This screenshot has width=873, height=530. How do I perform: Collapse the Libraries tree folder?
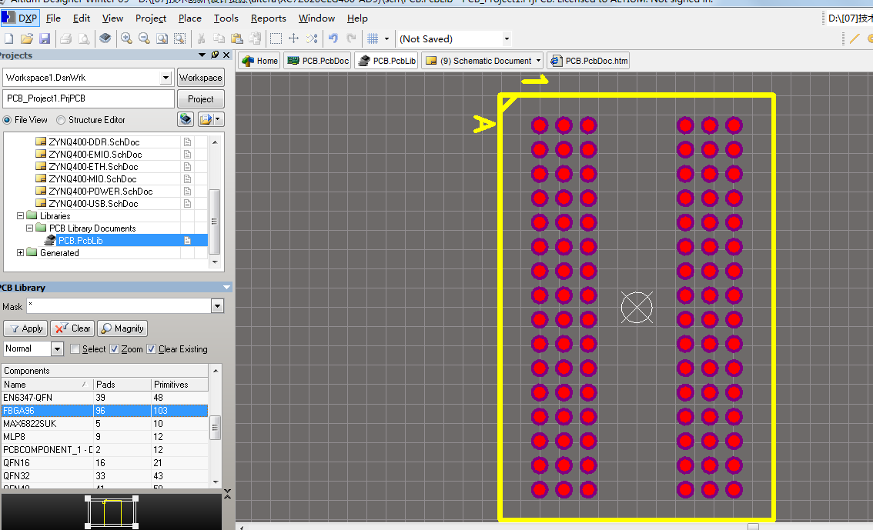[x=21, y=216]
